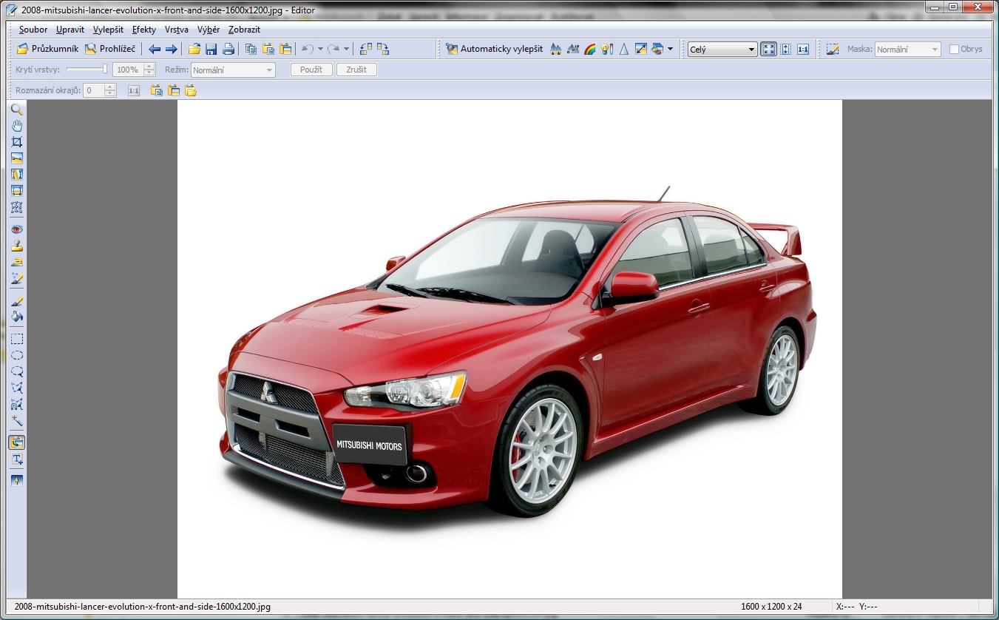The height and width of the screenshot is (620, 999).
Task: Click the sharpen triangle icon
Action: pyautogui.click(x=624, y=49)
